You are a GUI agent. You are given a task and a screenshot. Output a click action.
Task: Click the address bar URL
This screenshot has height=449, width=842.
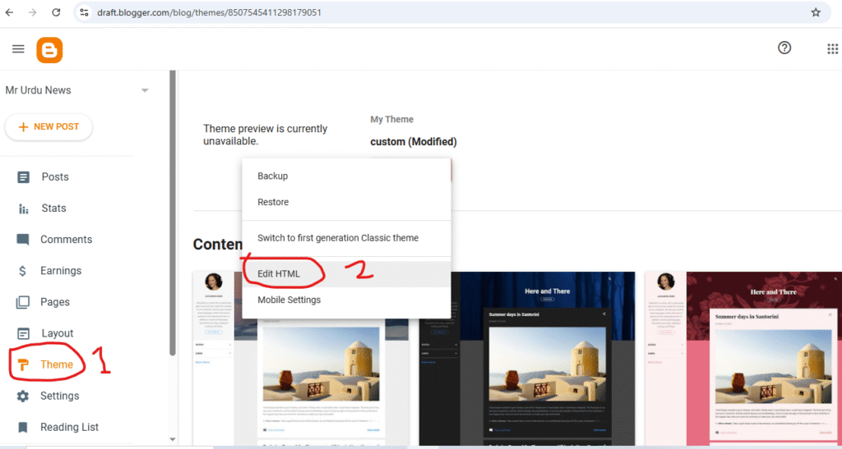tap(210, 12)
